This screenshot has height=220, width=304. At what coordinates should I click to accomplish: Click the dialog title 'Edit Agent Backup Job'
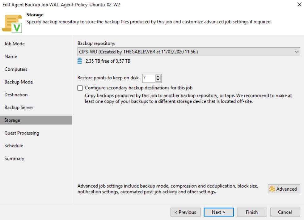pos(61,5)
